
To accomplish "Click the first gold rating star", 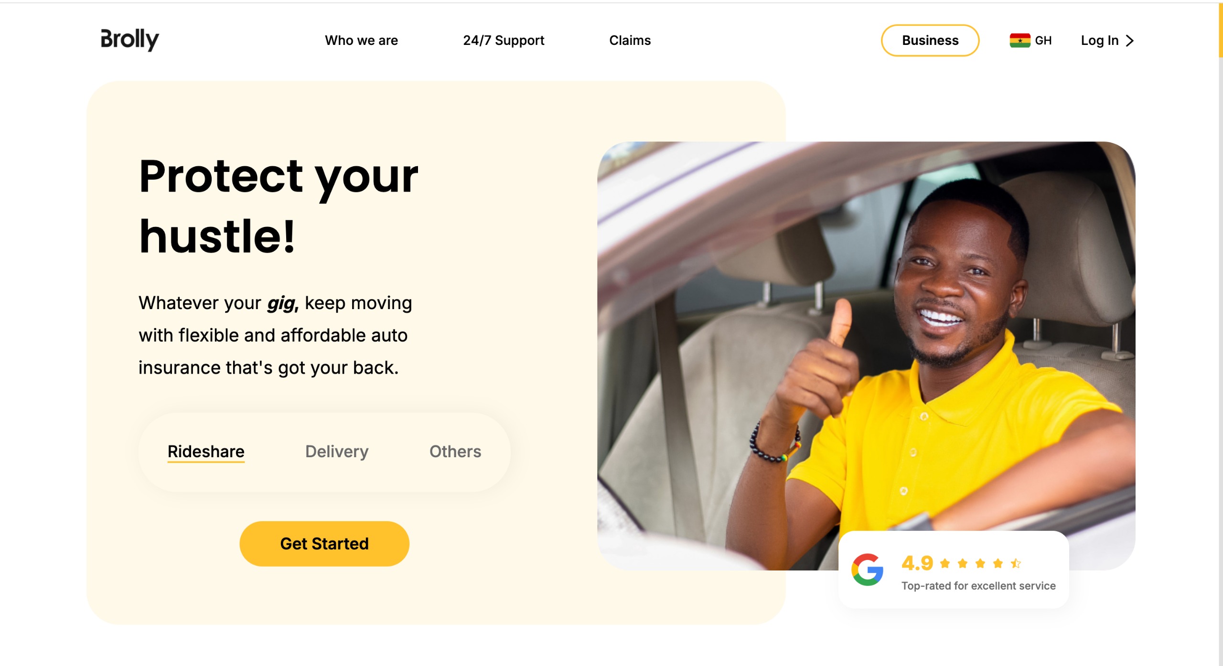I will pos(944,563).
